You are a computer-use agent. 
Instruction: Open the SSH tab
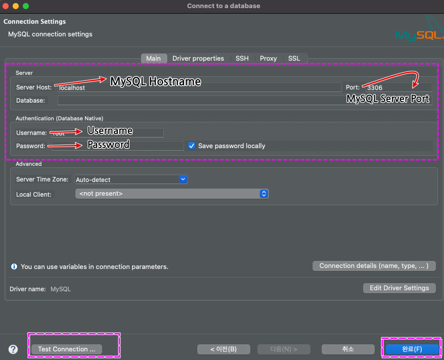tap(242, 58)
